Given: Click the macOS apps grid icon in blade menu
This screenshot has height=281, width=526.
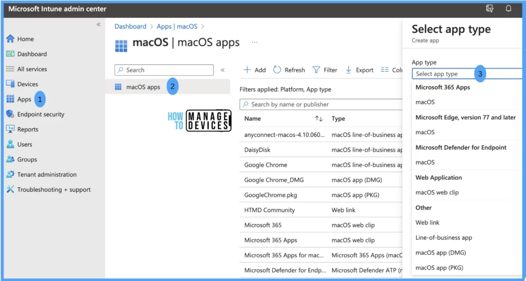Looking at the screenshot, I should click(x=118, y=87).
